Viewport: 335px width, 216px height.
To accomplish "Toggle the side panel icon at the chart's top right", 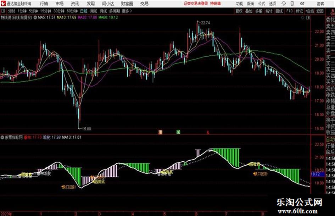I will [308, 18].
